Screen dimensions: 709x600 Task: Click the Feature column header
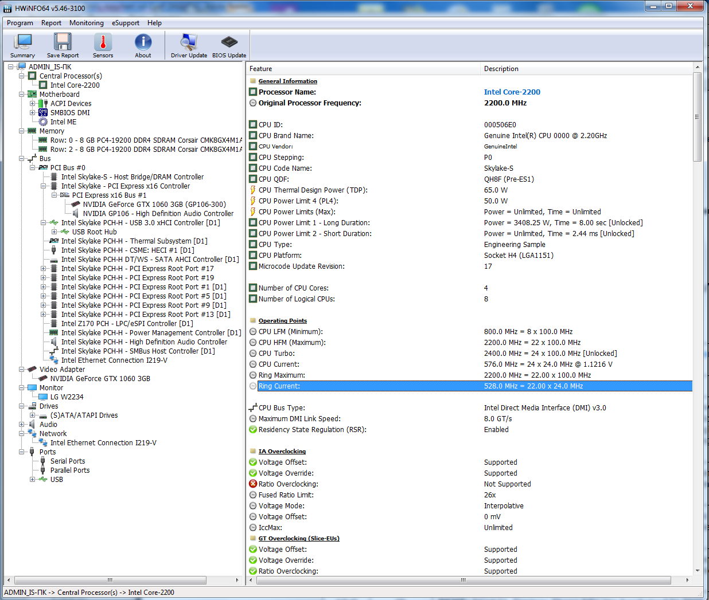click(363, 69)
